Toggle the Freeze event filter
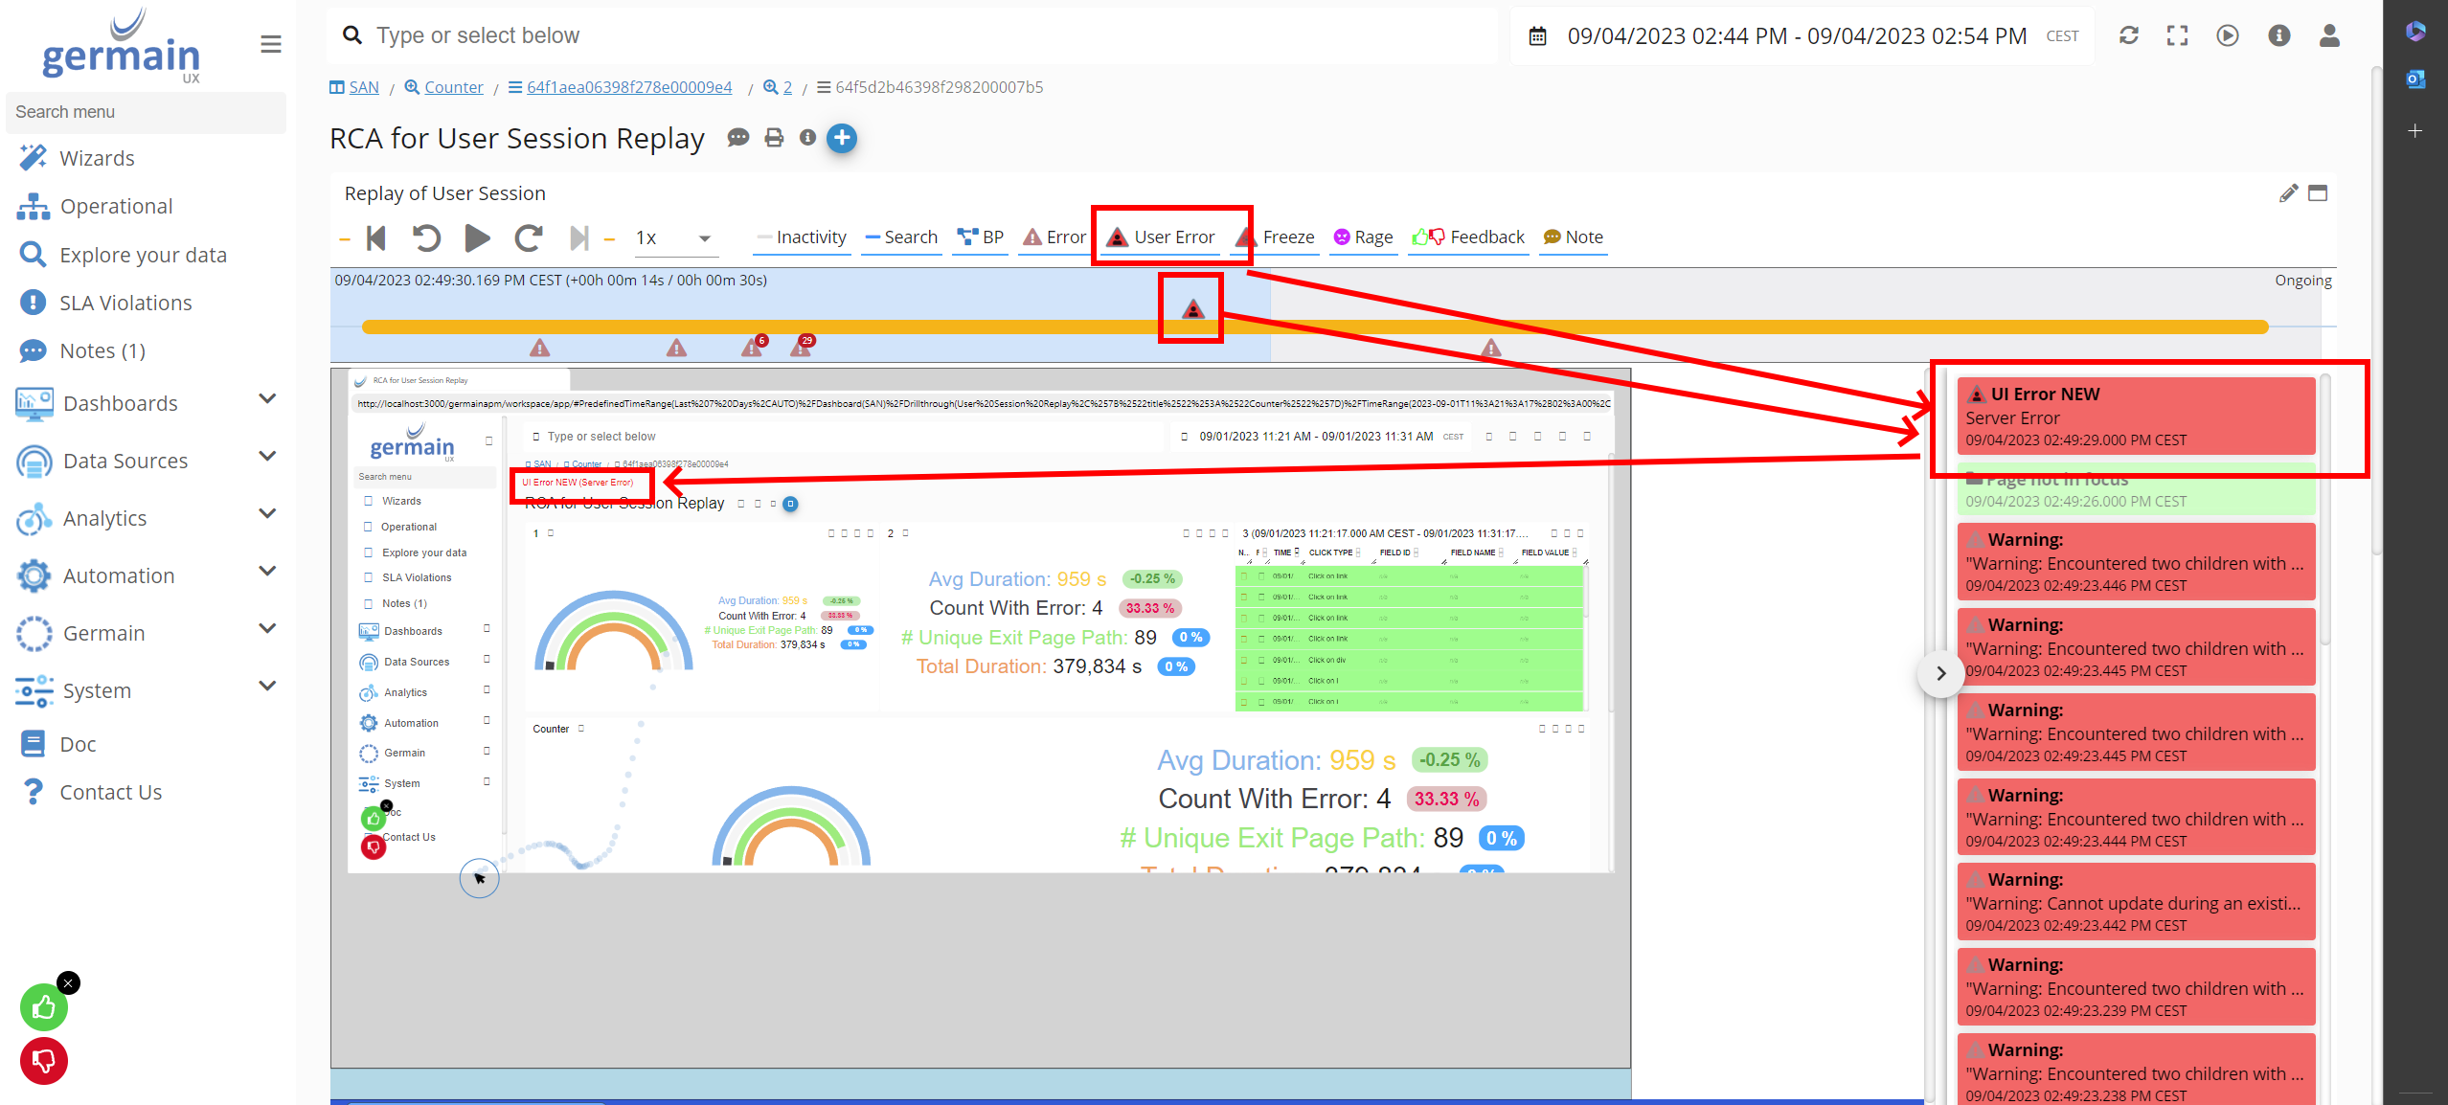Screen dimensions: 2448x1105 click(x=1287, y=237)
